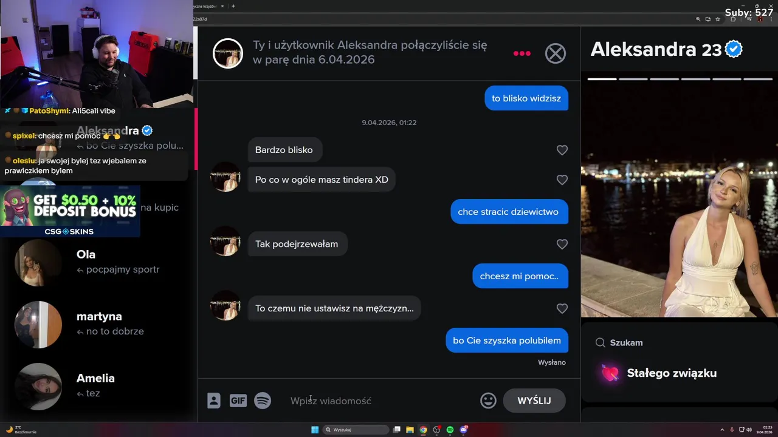Image resolution: width=778 pixels, height=437 pixels.
Task: Open the Windows Start menu
Action: pyautogui.click(x=315, y=430)
